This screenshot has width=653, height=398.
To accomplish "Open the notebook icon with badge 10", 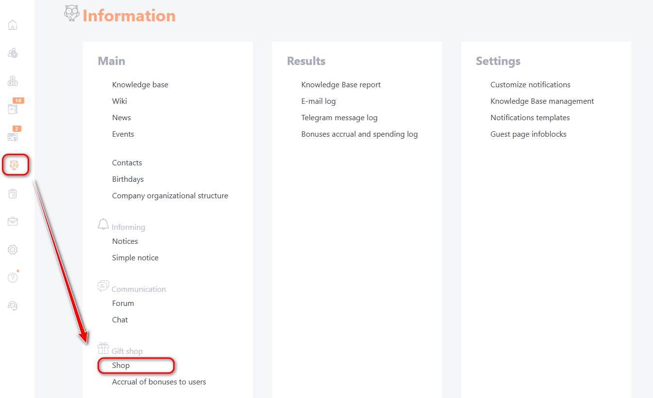I will tap(13, 109).
